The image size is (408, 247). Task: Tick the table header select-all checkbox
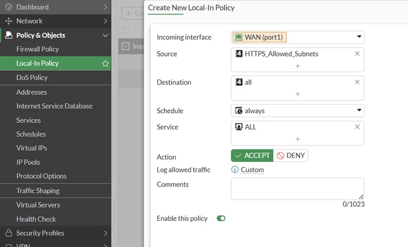tap(126, 31)
